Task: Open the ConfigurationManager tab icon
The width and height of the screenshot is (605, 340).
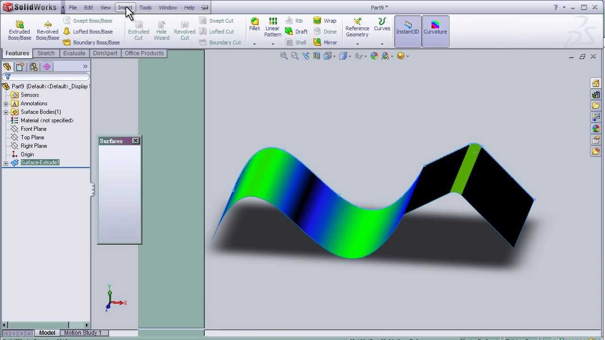Action: point(34,67)
